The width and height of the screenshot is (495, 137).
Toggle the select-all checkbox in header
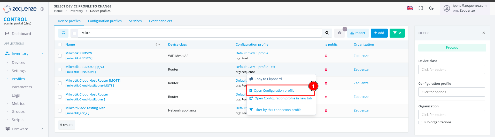coord(60,45)
